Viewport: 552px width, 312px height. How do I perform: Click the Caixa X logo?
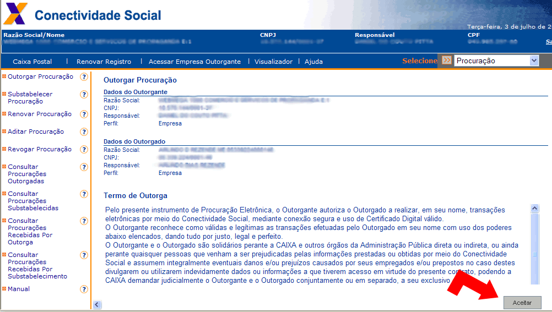(x=15, y=13)
